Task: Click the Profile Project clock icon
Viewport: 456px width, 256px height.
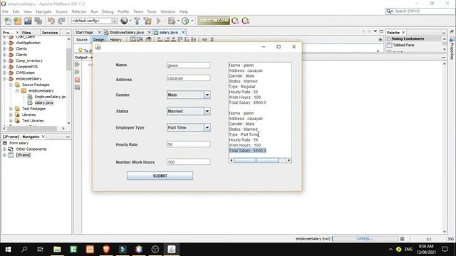Action: pyautogui.click(x=185, y=21)
